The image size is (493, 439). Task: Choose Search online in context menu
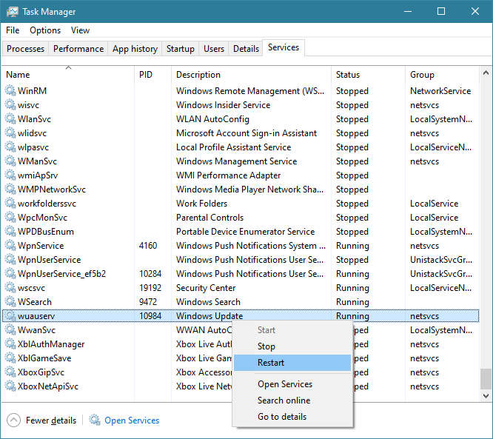292,401
